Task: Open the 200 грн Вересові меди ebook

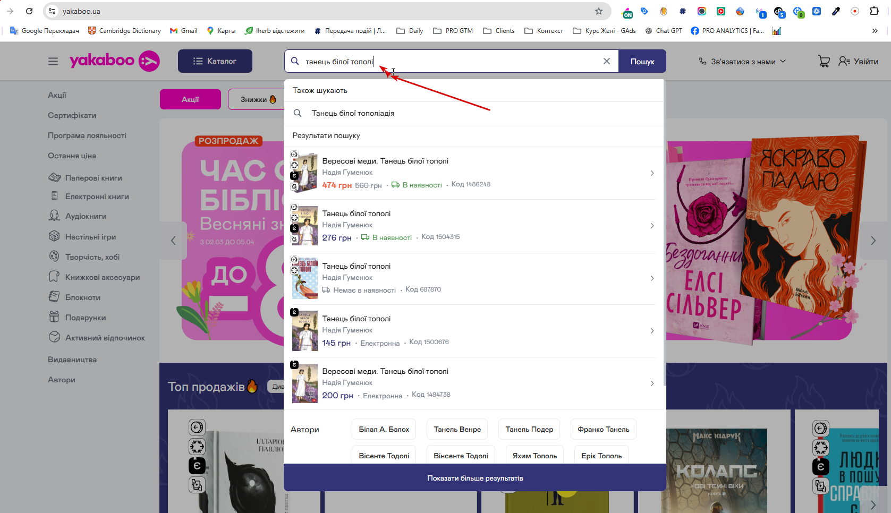Action: coord(474,383)
